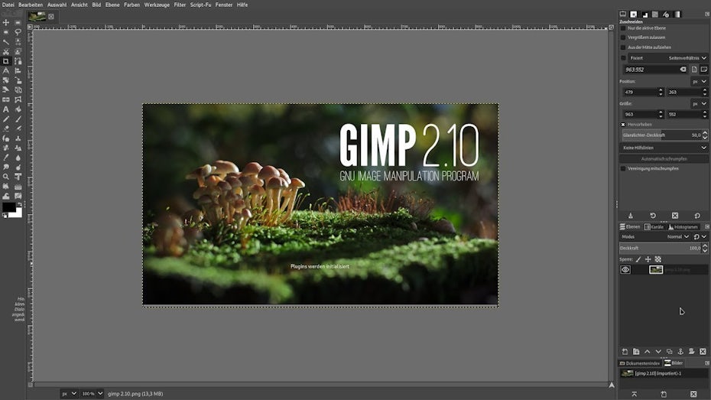
Task: Toggle lock alpha channel checkerboard icon
Action: pyautogui.click(x=658, y=259)
